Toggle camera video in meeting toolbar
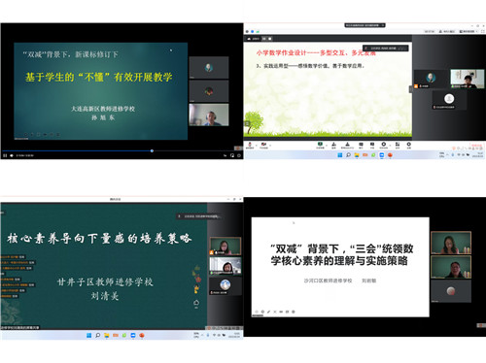The width and height of the screenshot is (486, 363). tap(263, 145)
